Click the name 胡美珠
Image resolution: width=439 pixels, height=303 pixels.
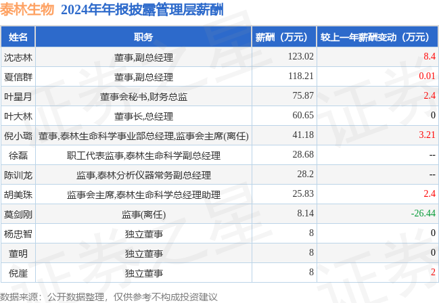18,195
